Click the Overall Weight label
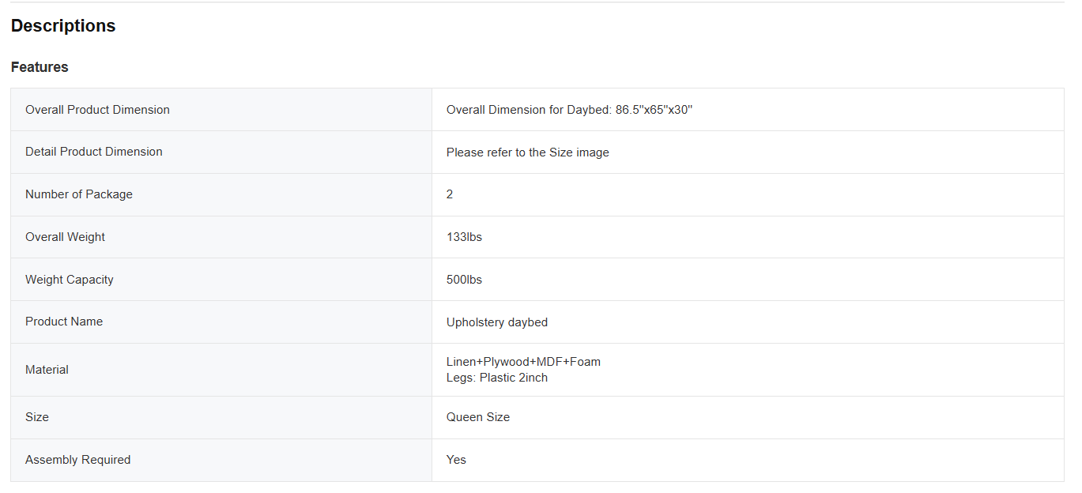This screenshot has height=493, width=1082. pyautogui.click(x=65, y=237)
